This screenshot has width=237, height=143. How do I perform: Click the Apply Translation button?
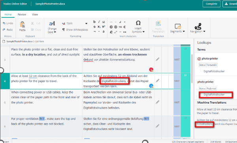click(x=158, y=27)
